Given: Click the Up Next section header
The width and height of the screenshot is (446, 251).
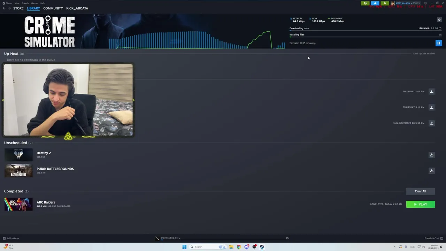Looking at the screenshot, I should [x=14, y=54].
